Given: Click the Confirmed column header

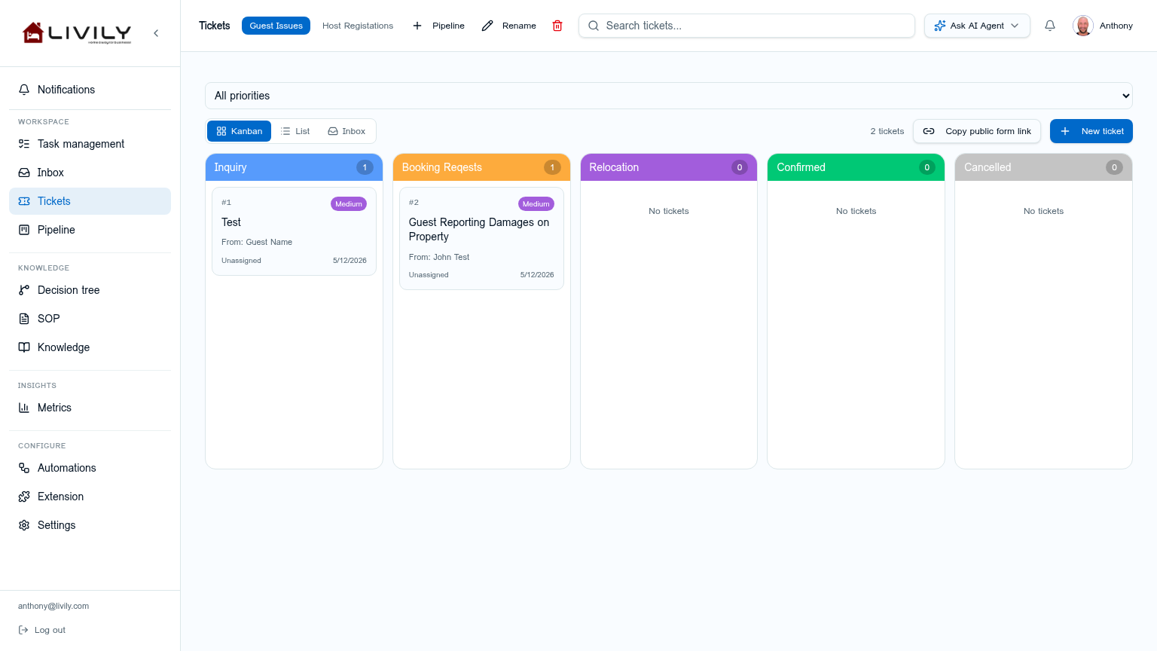Looking at the screenshot, I should [856, 167].
